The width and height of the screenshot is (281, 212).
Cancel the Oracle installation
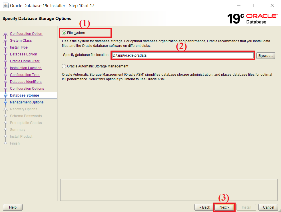pyautogui.click(x=268, y=207)
